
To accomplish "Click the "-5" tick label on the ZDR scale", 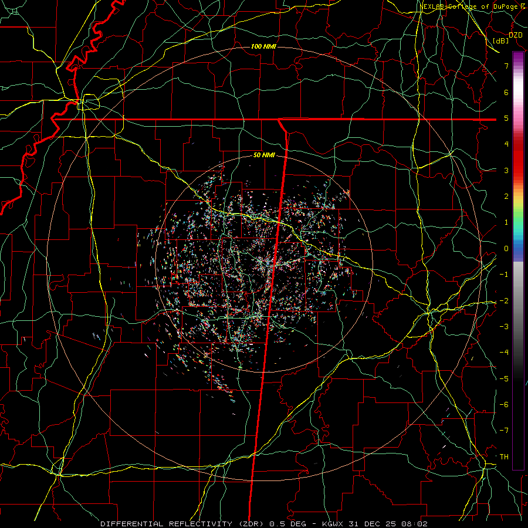I will pos(504,379).
